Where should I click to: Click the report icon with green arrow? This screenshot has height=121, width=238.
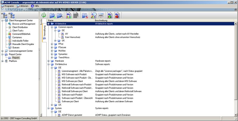pyautogui.click(x=109, y=15)
